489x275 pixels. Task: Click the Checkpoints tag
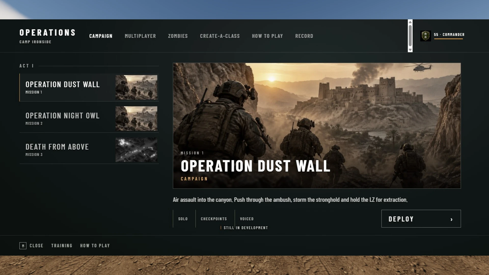[214, 219]
